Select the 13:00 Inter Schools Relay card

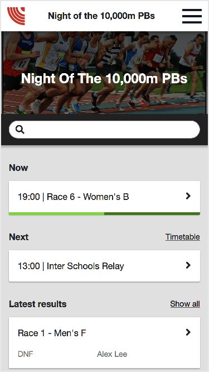[104, 266]
